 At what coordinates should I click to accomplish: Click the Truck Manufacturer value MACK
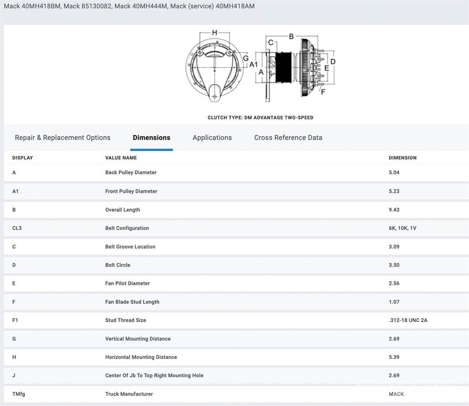pyautogui.click(x=396, y=394)
